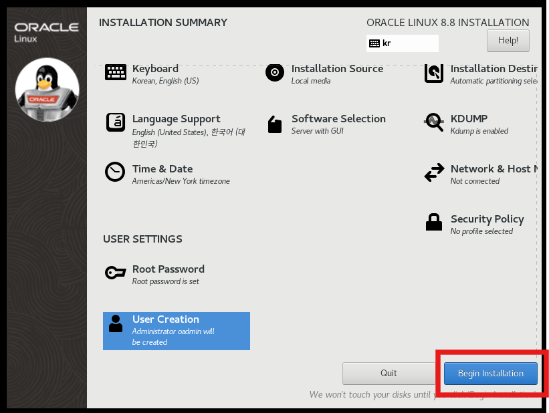This screenshot has height=413, width=549.
Task: Select the Installation Source heading
Action: (337, 69)
